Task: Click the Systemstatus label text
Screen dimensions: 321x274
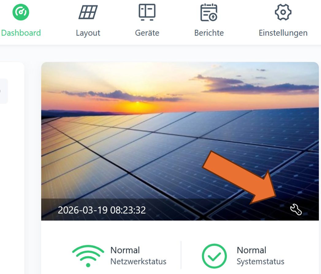Action: [x=260, y=261]
